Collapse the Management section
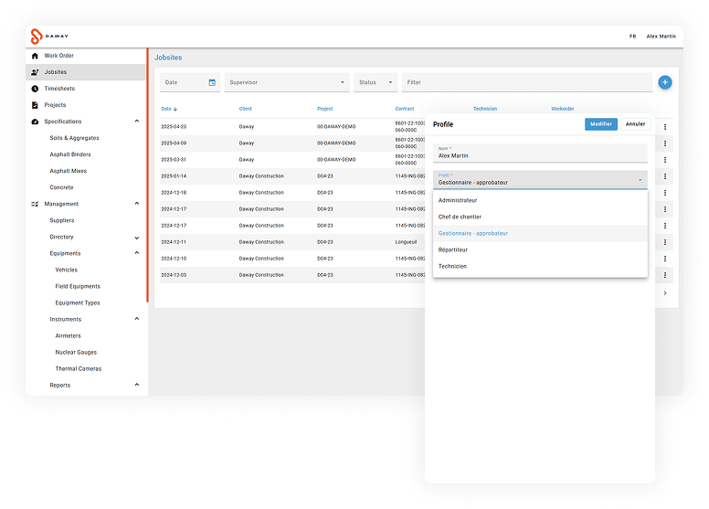This screenshot has height=509, width=709. pos(137,204)
